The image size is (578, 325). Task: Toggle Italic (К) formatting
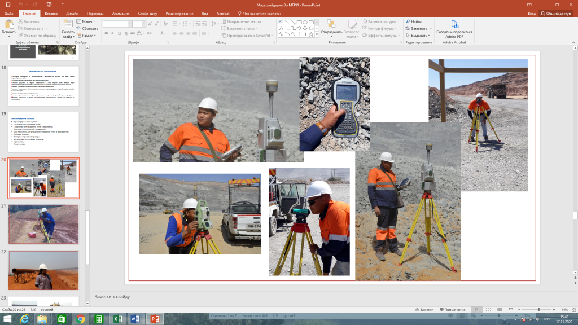tap(113, 33)
